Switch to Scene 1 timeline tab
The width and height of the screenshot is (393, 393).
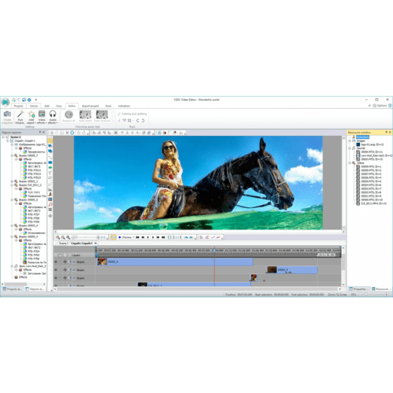(x=63, y=243)
